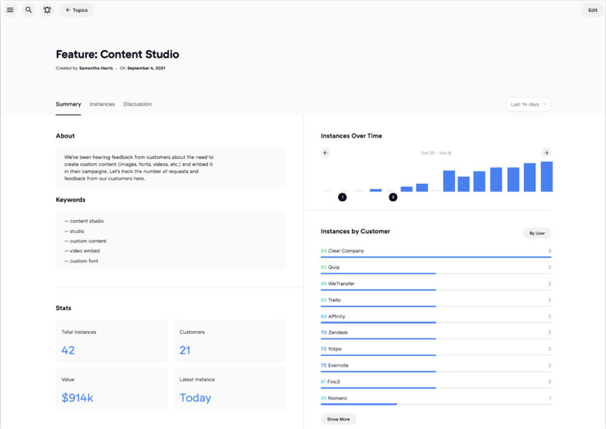Image resolution: width=606 pixels, height=429 pixels.
Task: Open the Total Instances stat card
Action: pyautogui.click(x=112, y=341)
